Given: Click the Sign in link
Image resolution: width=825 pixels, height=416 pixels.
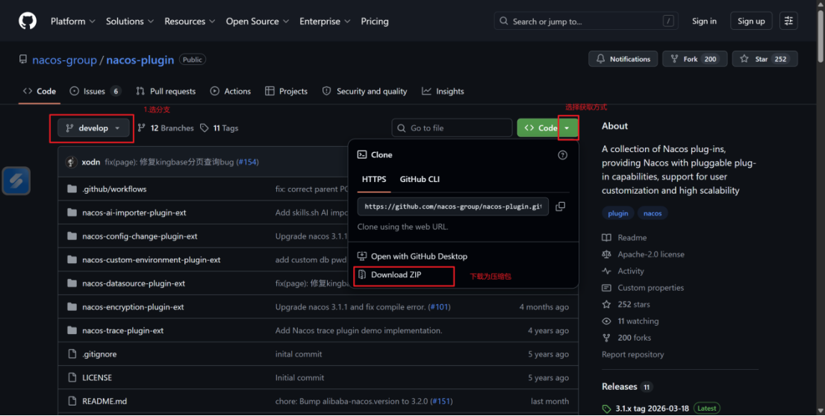Looking at the screenshot, I should tap(704, 21).
